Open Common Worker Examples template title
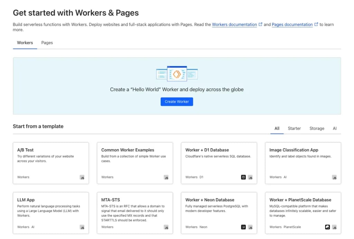This screenshot has height=239, width=354. tap(128, 150)
